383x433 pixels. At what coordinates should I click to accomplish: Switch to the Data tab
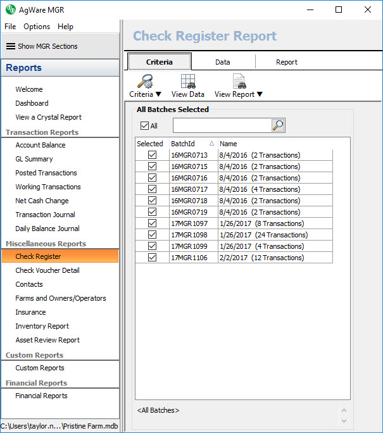[222, 62]
